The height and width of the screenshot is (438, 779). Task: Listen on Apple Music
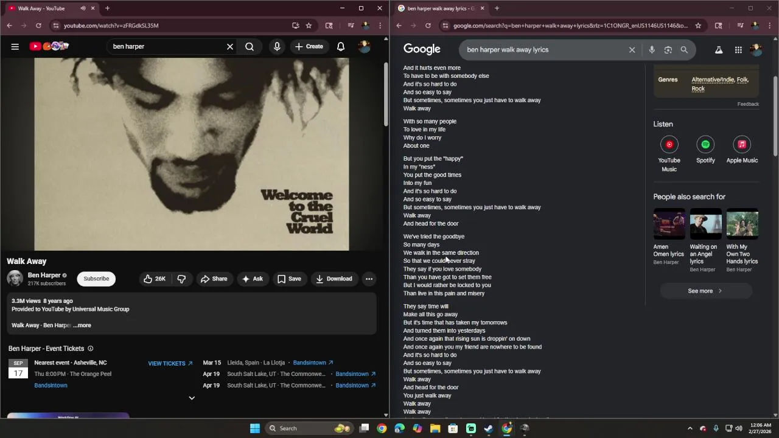[742, 150]
